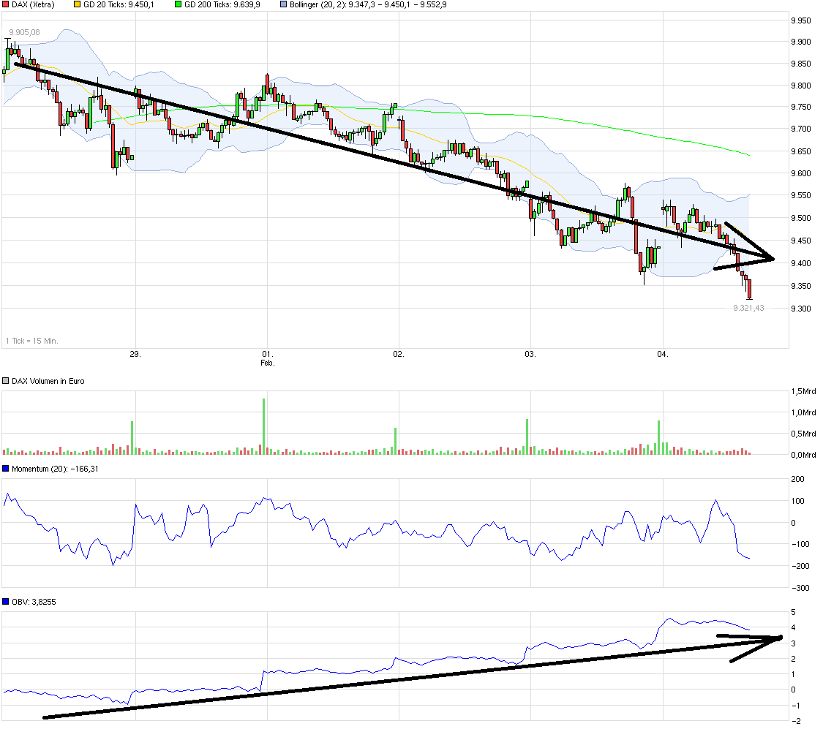
Task: Click the '04.' date axis label
Action: click(663, 355)
